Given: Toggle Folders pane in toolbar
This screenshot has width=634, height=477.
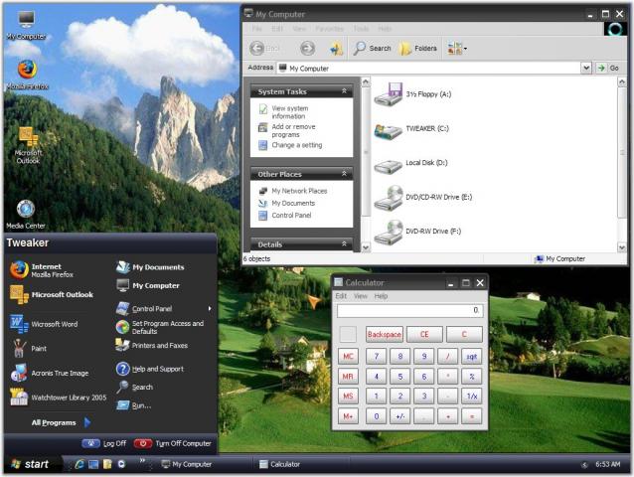Looking at the screenshot, I should click(418, 48).
